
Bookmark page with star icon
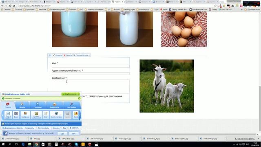(x=215, y=6)
